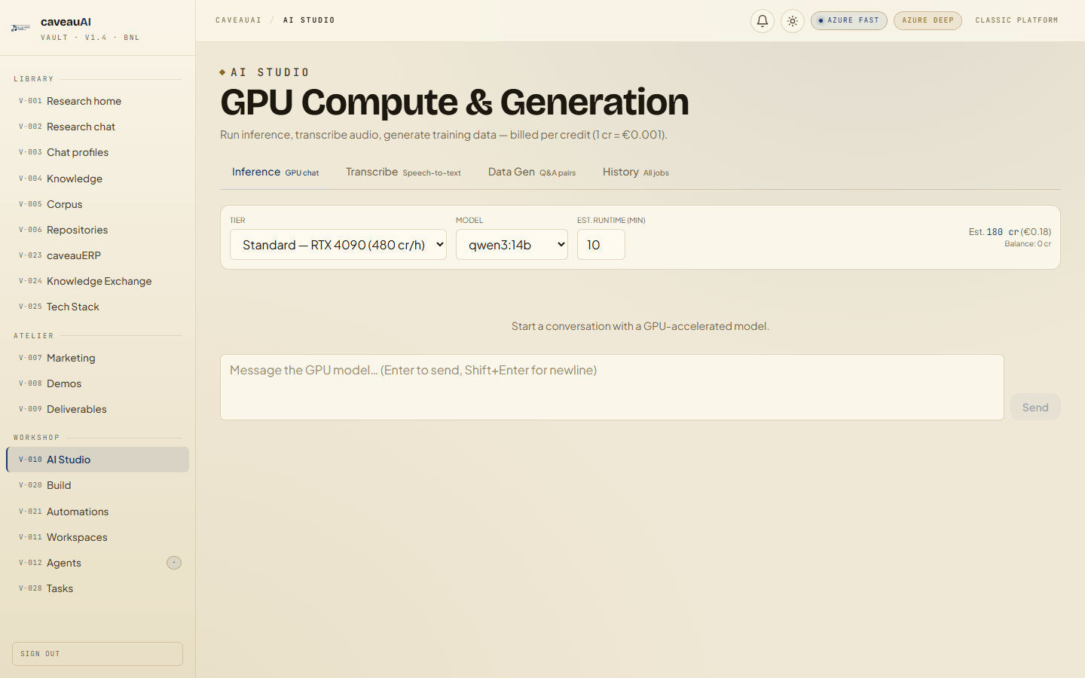Click the 'Balance: 0 cr' text
The image size is (1085, 678).
click(x=1028, y=244)
